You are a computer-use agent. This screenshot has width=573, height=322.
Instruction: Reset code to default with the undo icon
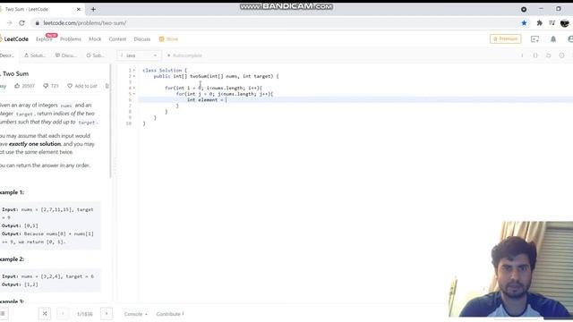pos(549,55)
